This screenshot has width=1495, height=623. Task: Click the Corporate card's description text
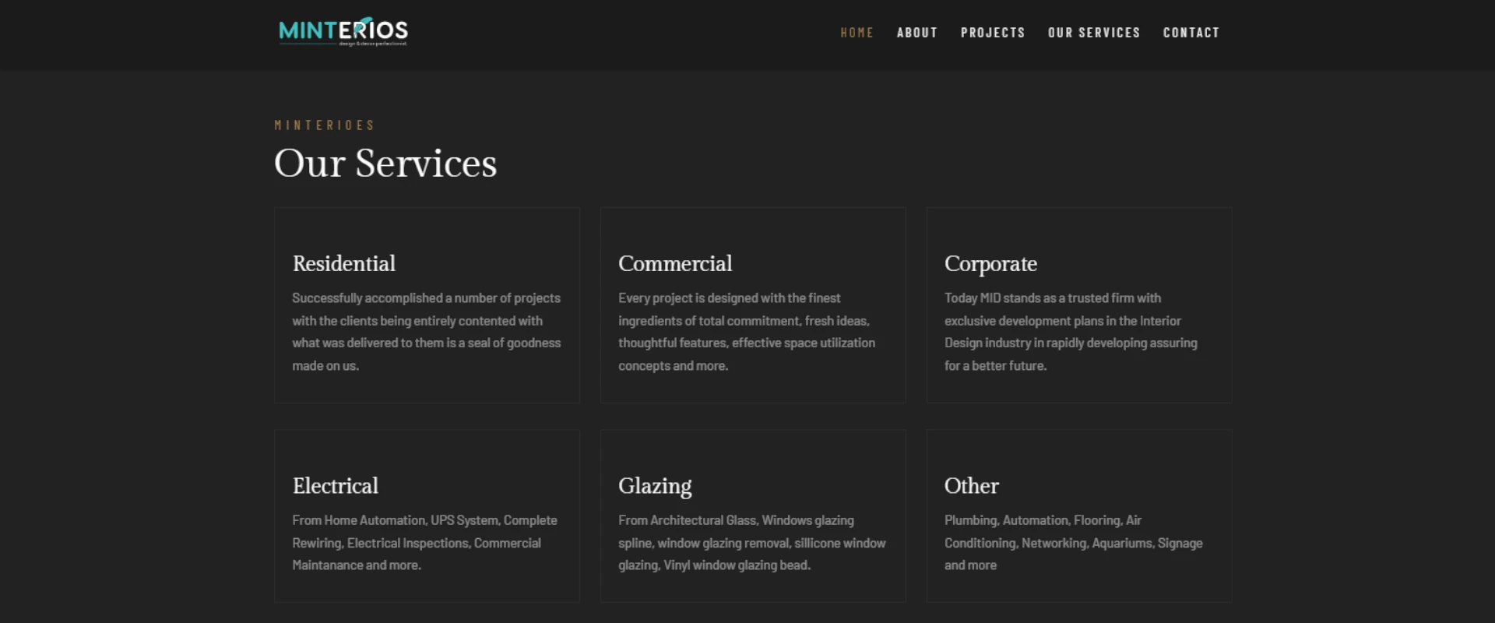point(1071,332)
